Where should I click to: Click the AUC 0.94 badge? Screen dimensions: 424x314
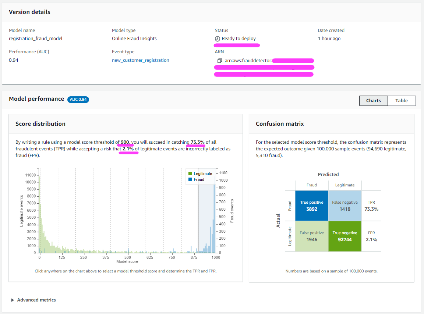point(78,99)
